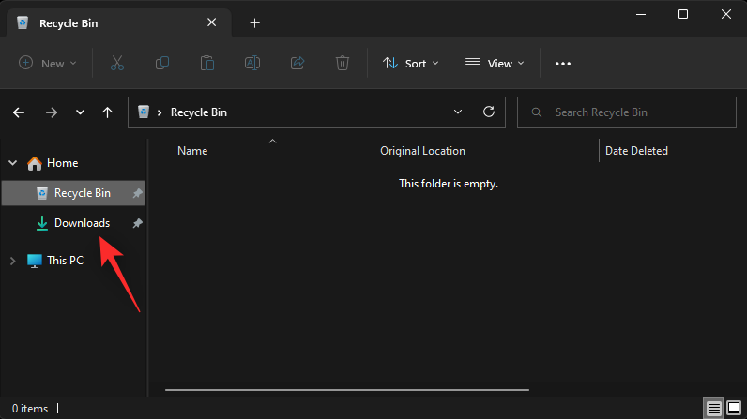Open the See more ellipsis menu
The image size is (747, 419).
point(563,63)
